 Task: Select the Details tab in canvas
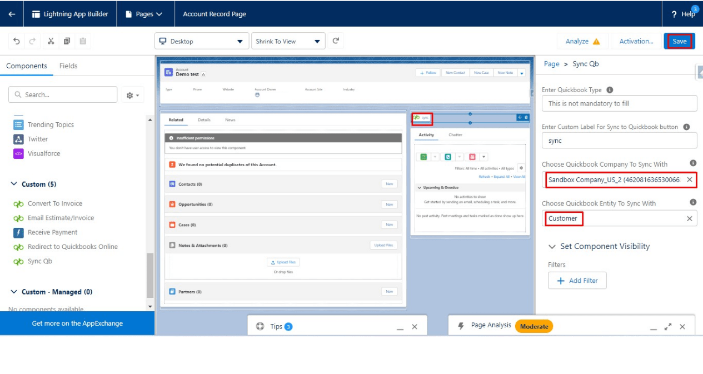click(204, 119)
